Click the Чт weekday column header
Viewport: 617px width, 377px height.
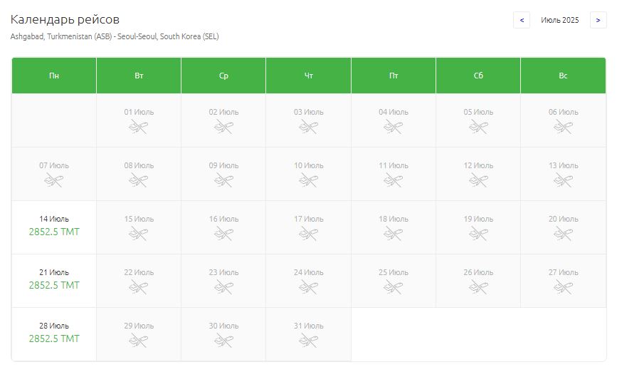(x=308, y=76)
